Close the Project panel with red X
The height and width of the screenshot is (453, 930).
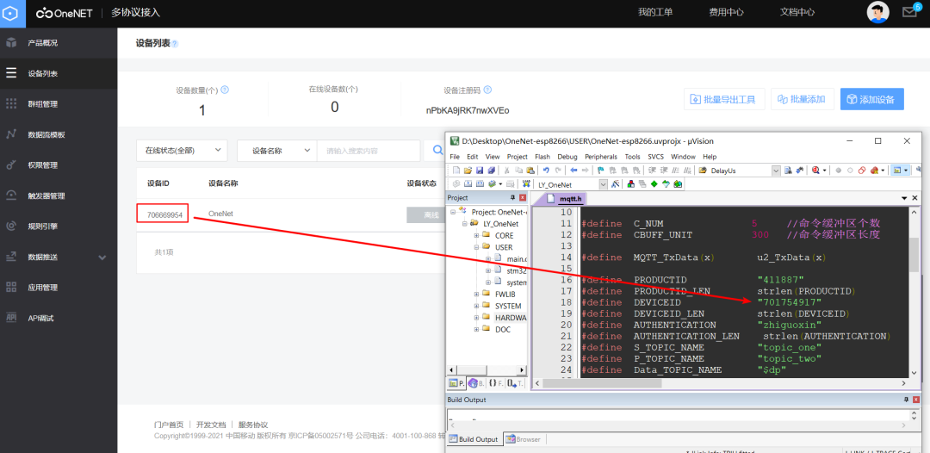523,197
